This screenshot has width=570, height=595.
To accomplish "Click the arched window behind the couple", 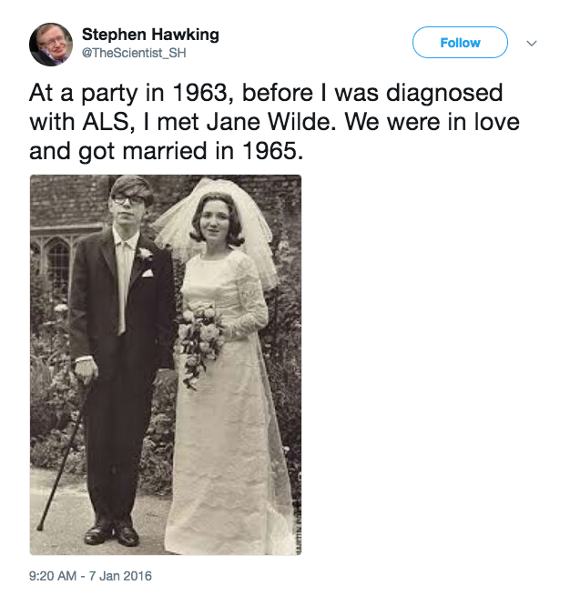I will [57, 262].
